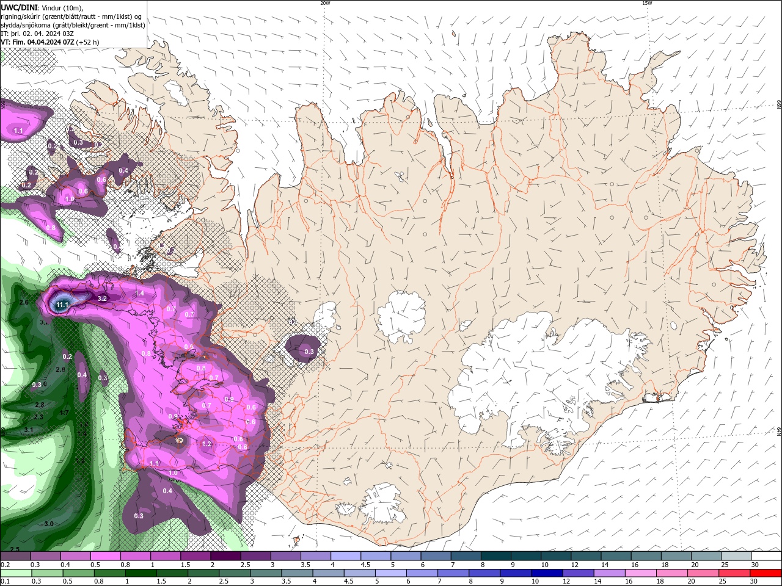The height and width of the screenshot is (586, 782).
Task: Click the 'VT: Fim. 04.04.2024 07Z' valid time
Action: click(x=37, y=42)
